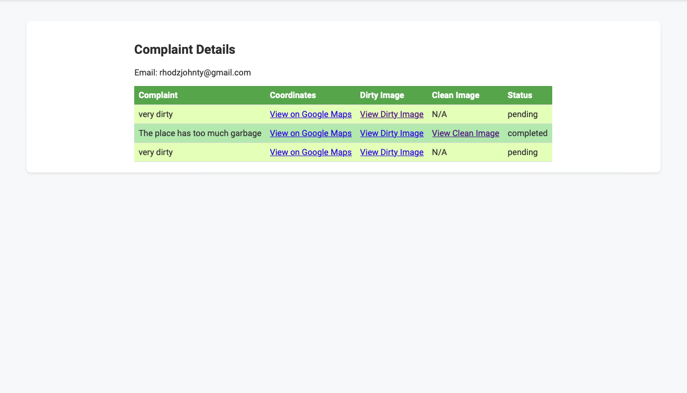
Task: Click the Complaint Details heading
Action: 184,50
